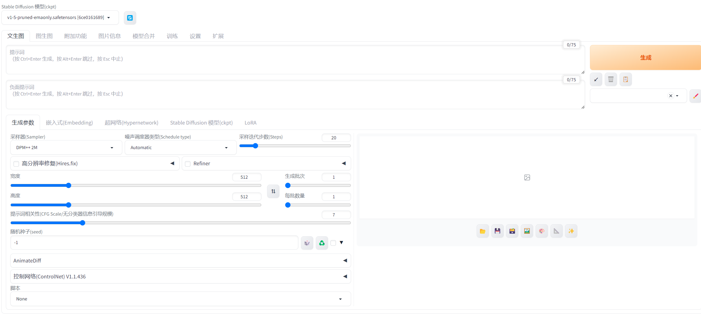The height and width of the screenshot is (320, 701).
Task: Click the clipboard apply styles icon
Action: [x=625, y=80]
